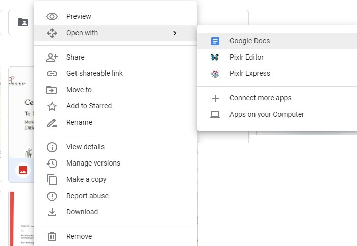Click the Rename pencil icon

pos(52,123)
